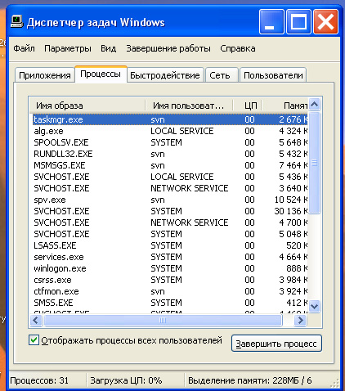The width and height of the screenshot is (345, 391).
Task: Click the Завершить процесс button
Action: click(276, 344)
